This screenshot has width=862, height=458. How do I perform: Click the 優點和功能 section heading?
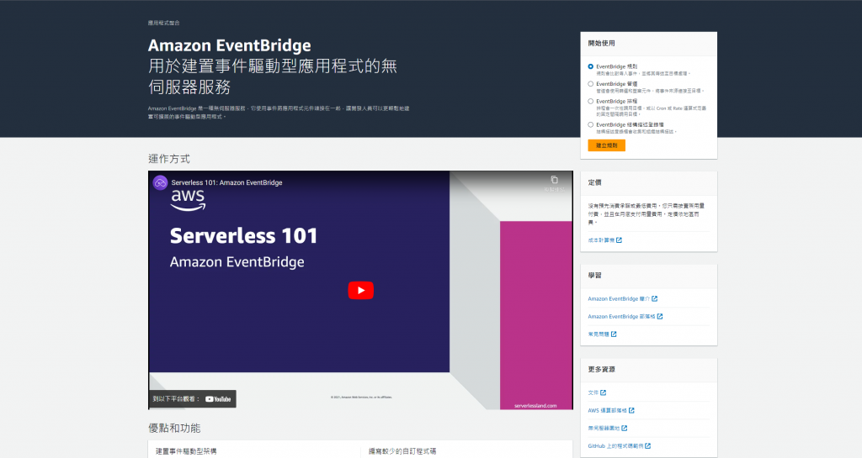click(x=174, y=429)
